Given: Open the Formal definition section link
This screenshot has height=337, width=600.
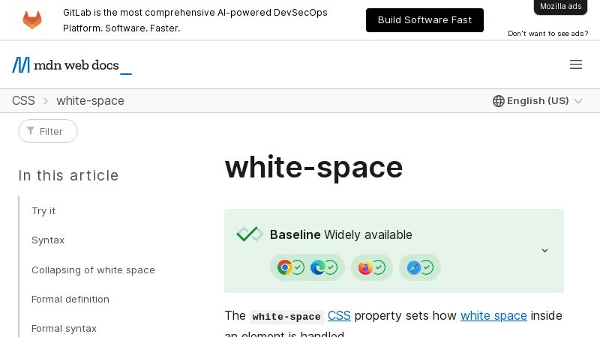Looking at the screenshot, I should (70, 300).
